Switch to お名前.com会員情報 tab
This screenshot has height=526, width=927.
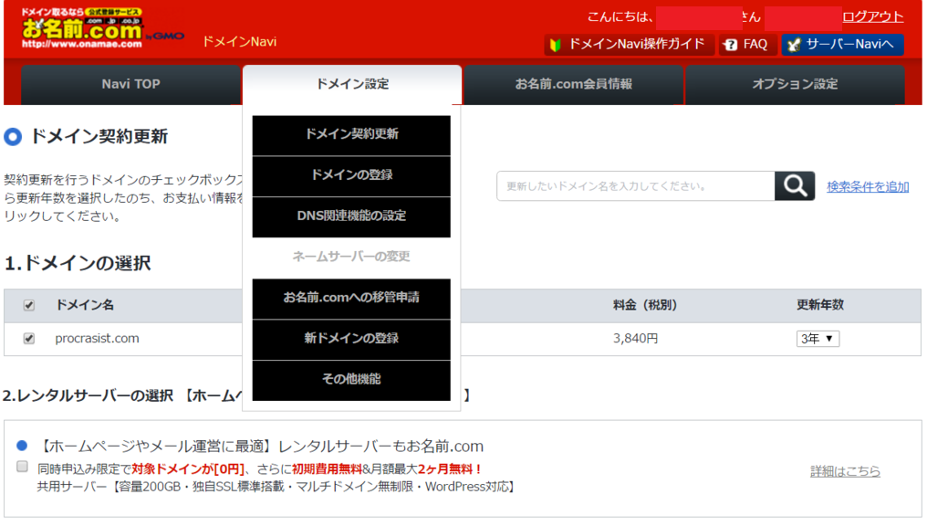[574, 85]
